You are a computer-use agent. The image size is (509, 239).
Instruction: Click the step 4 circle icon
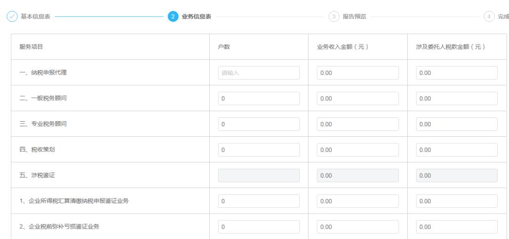tap(489, 16)
